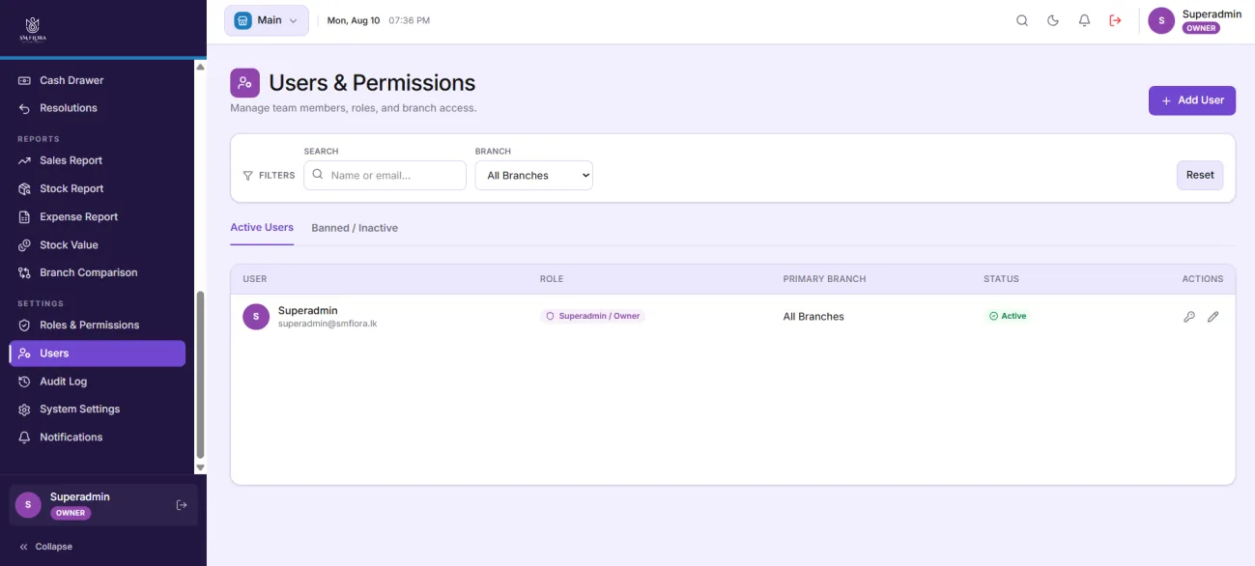
Task: Click the Stock Report box icon
Action: (x=24, y=188)
